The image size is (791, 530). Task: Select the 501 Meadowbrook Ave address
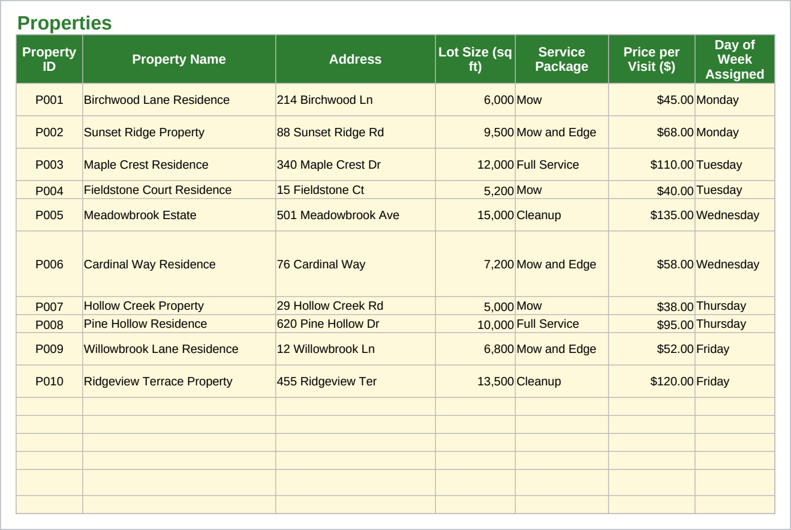356,215
